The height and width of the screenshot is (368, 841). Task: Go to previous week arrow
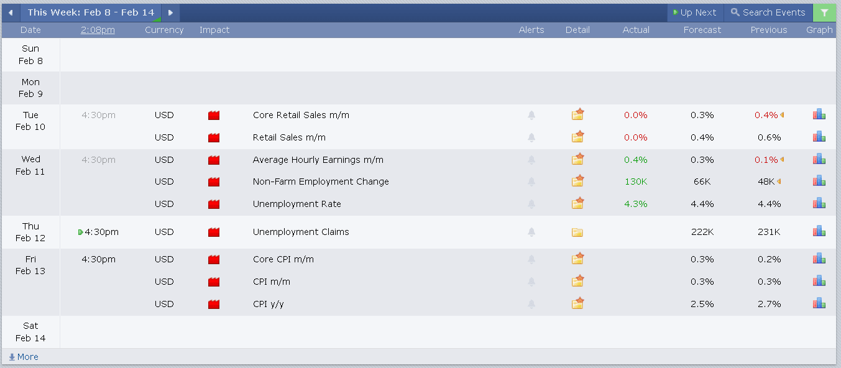click(11, 12)
